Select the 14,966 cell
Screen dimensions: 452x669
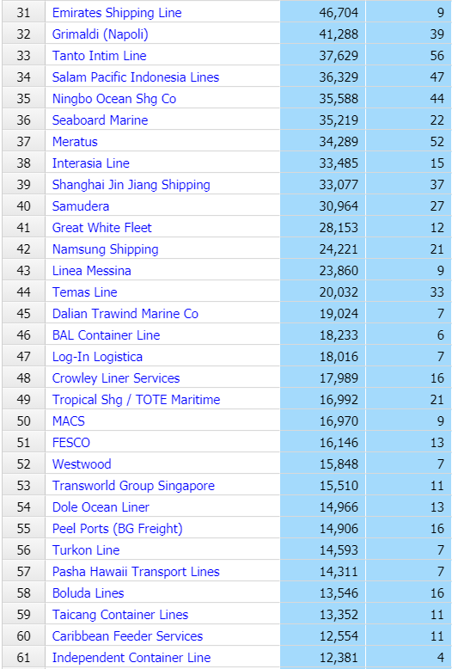[323, 506]
